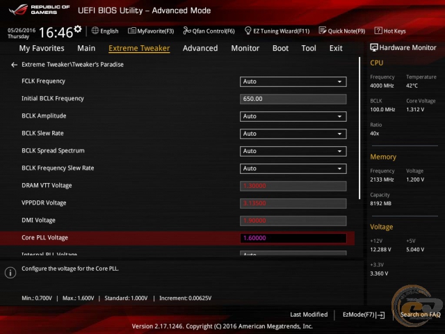This screenshot has width=445, height=334.
Task: Start EZ Tuning Wizard(F11)
Action: click(x=277, y=31)
